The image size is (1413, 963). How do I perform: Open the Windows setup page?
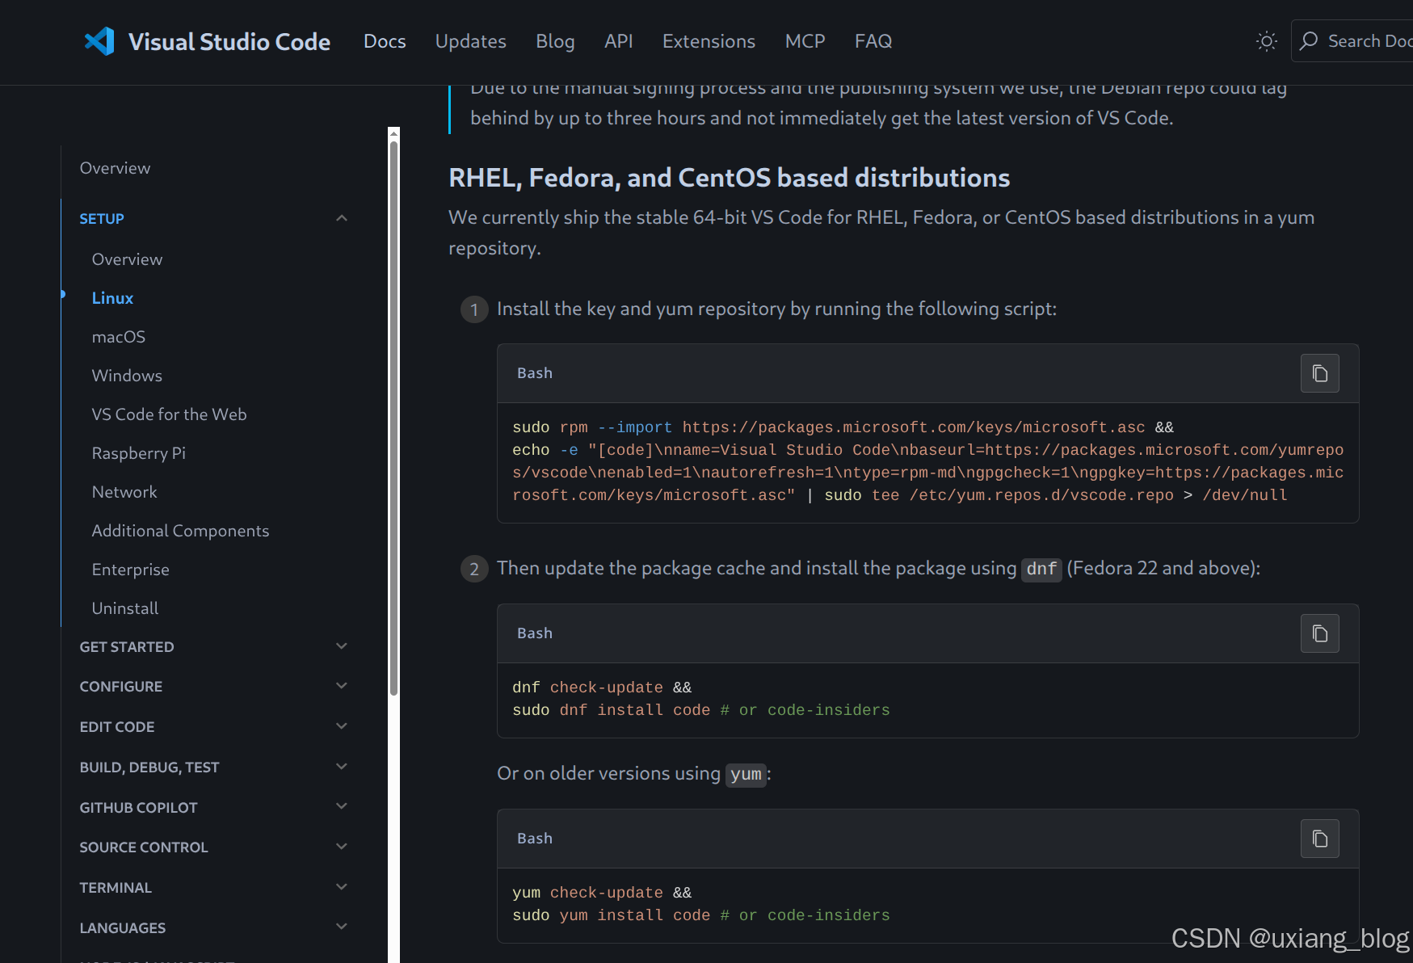(x=127, y=376)
